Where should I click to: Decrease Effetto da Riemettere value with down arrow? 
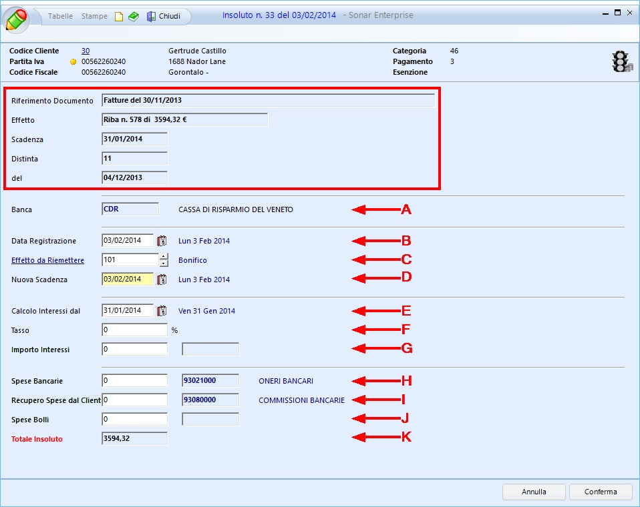tap(163, 263)
